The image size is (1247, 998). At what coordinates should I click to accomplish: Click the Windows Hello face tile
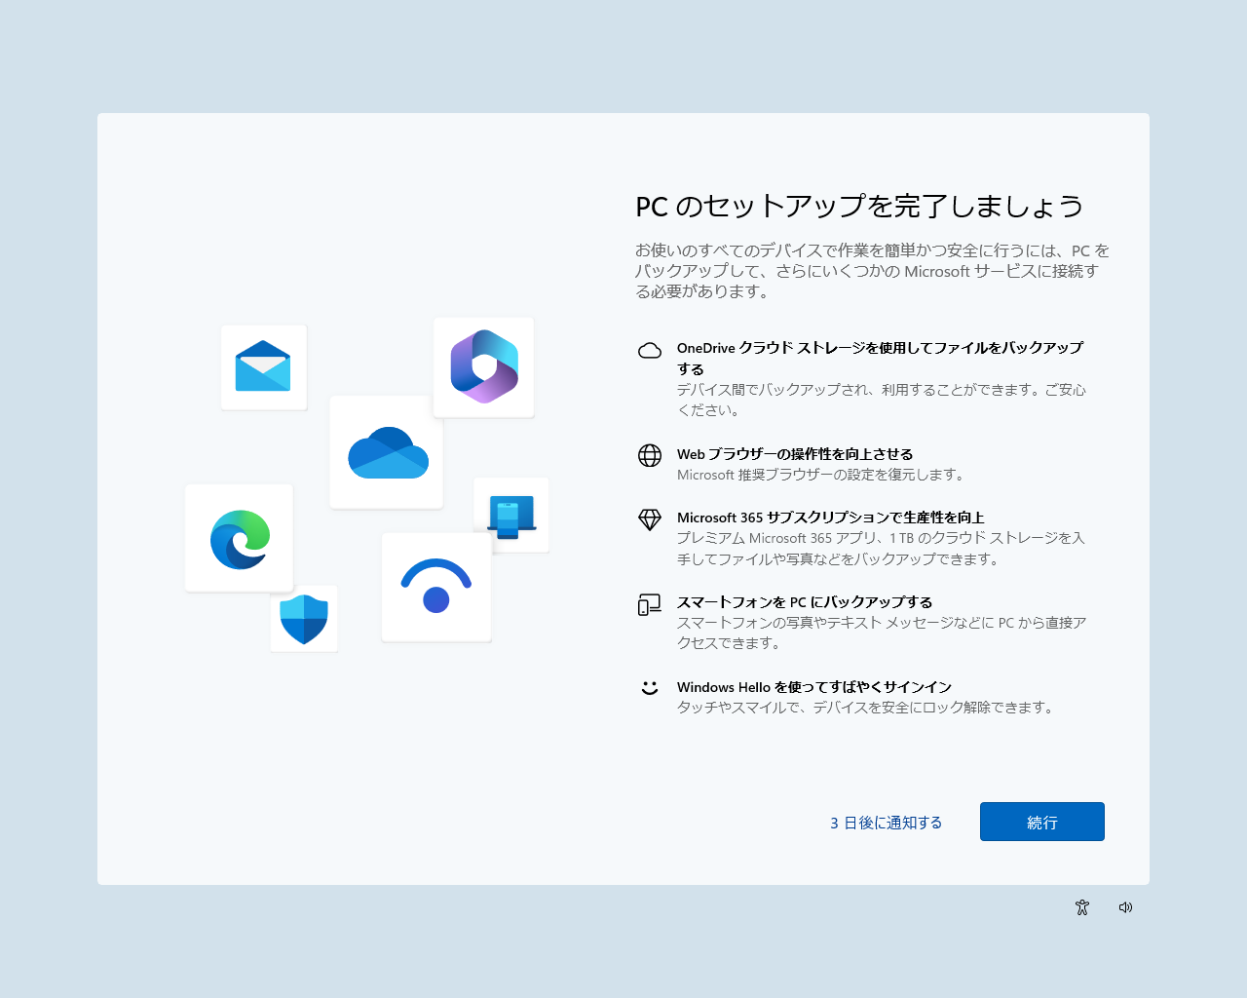(x=436, y=587)
